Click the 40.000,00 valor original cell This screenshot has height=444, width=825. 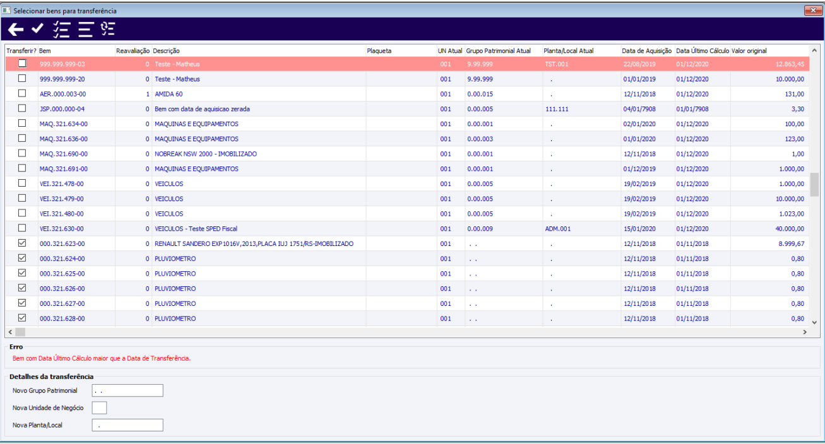coord(769,229)
